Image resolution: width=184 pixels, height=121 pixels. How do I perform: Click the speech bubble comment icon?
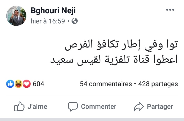pyautogui.click(x=73, y=106)
